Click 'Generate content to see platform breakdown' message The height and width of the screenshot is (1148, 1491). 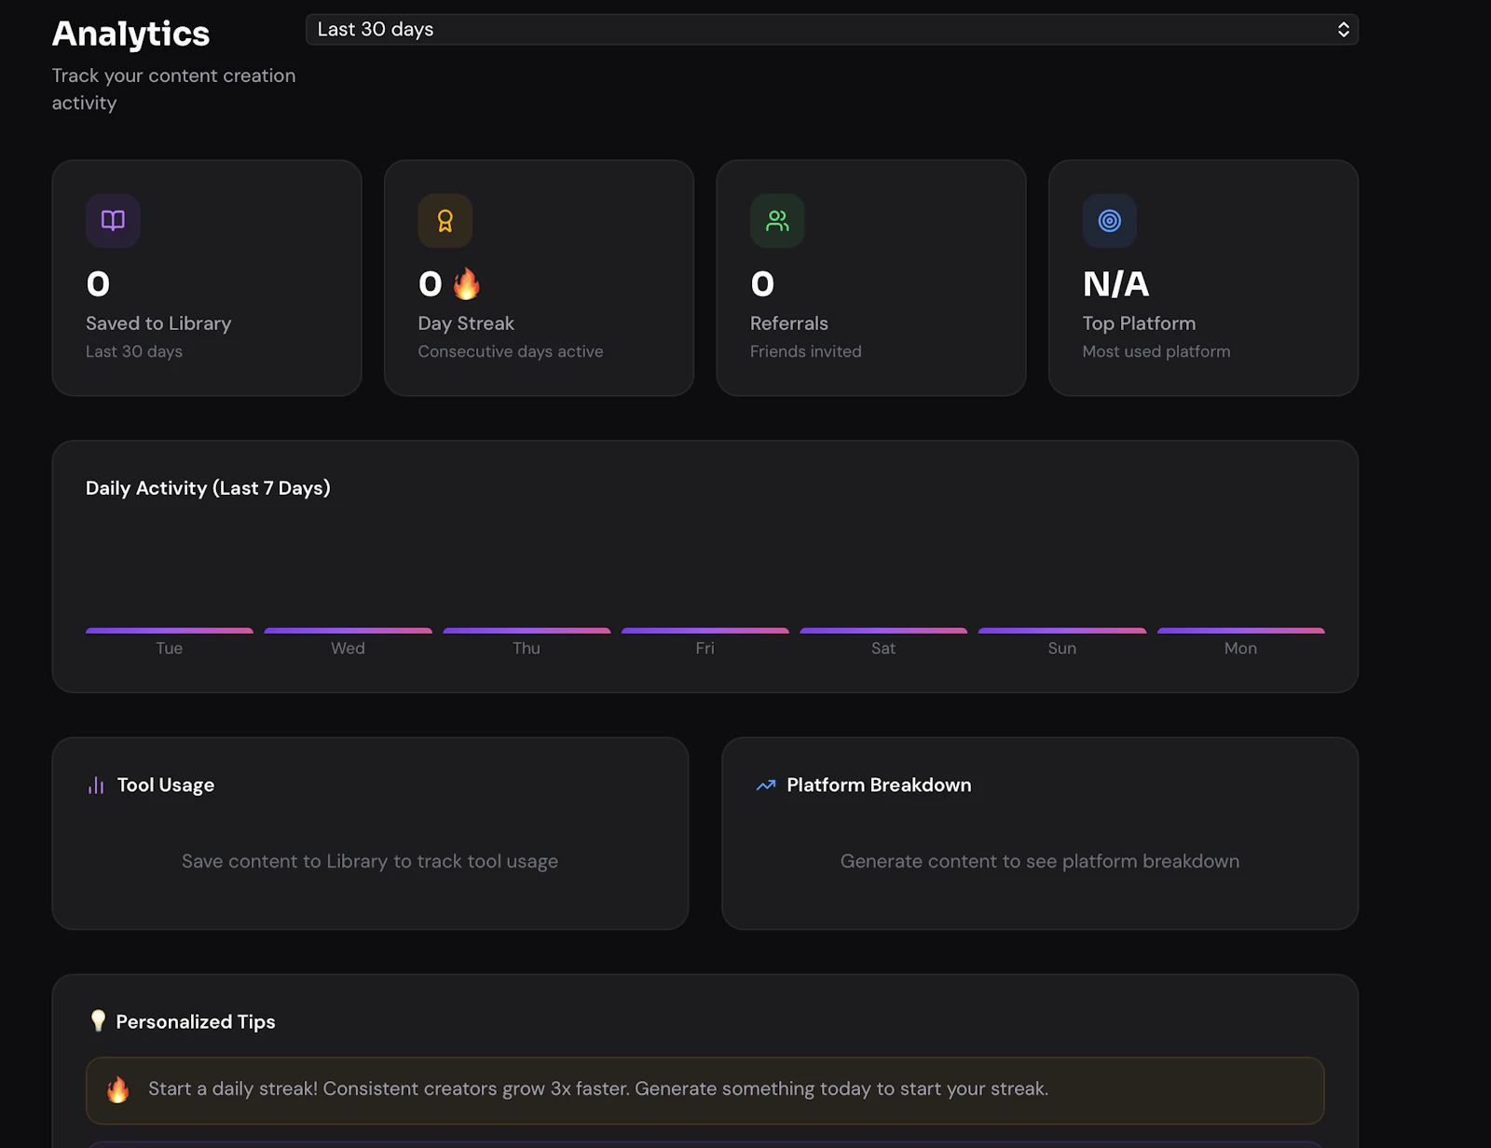click(x=1040, y=862)
